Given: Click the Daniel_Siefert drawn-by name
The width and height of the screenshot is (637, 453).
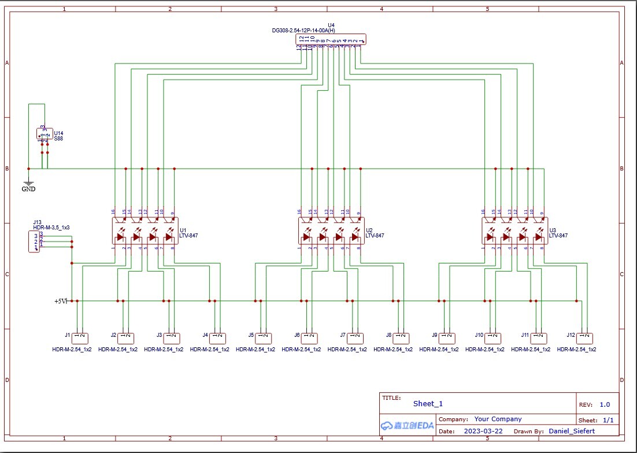Looking at the screenshot, I should point(571,431).
